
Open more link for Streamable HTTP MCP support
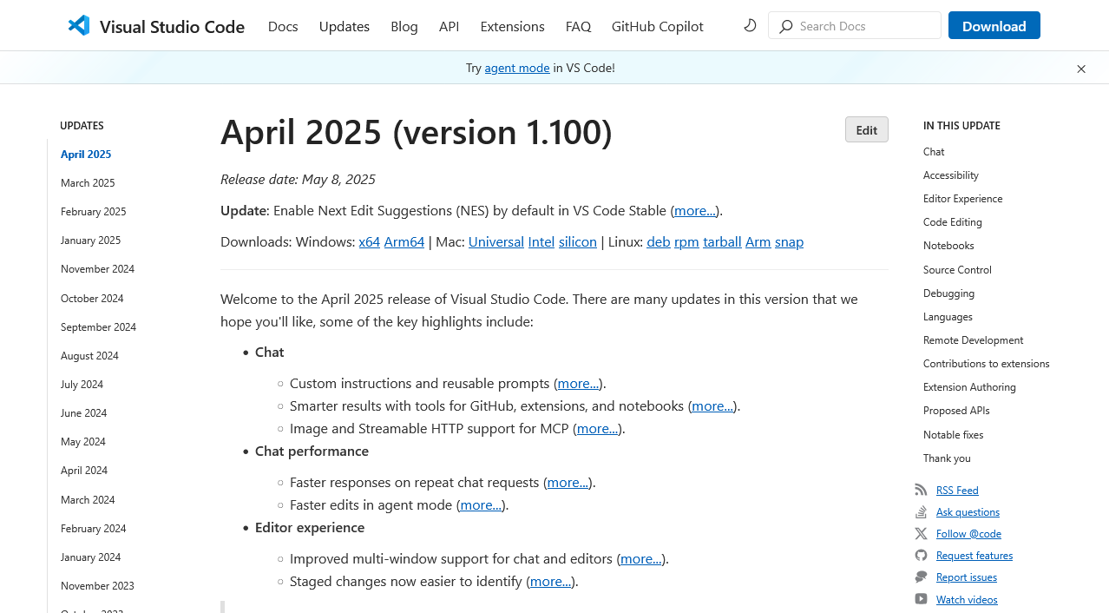coord(597,429)
